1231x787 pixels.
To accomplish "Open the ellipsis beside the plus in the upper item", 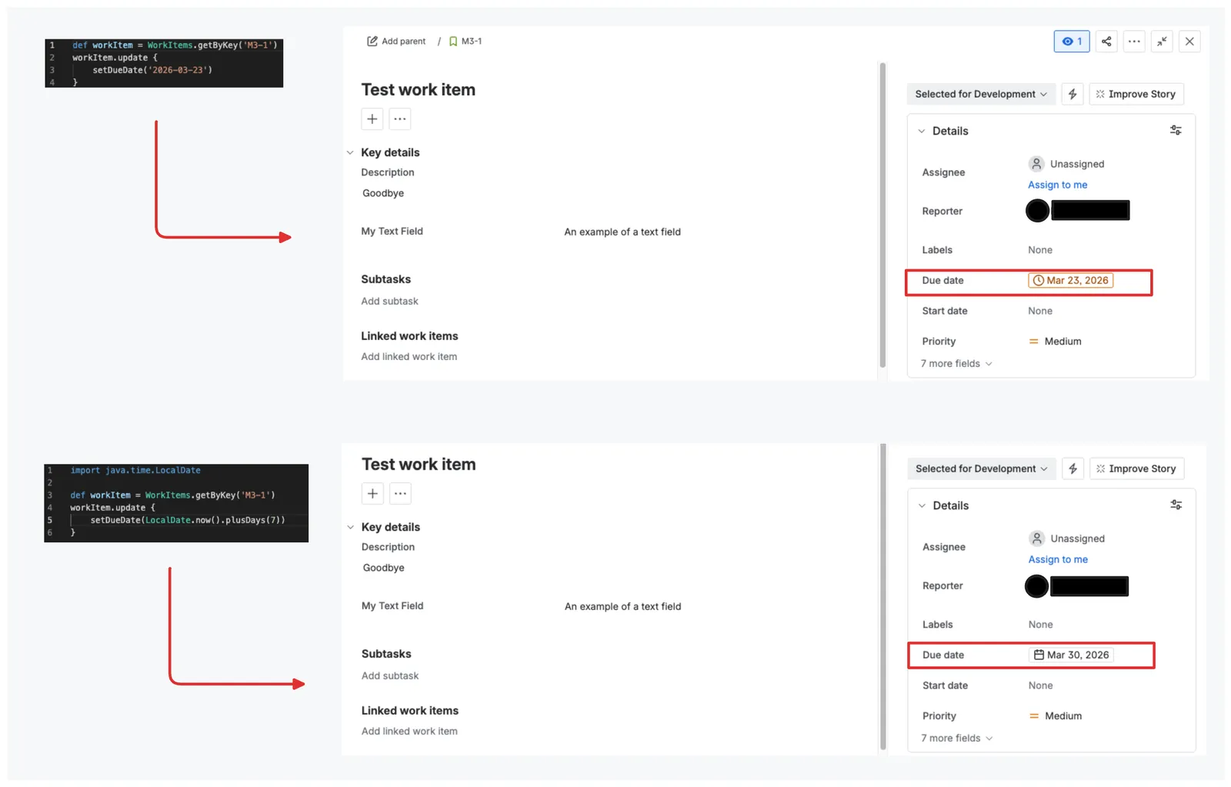I will 400,119.
